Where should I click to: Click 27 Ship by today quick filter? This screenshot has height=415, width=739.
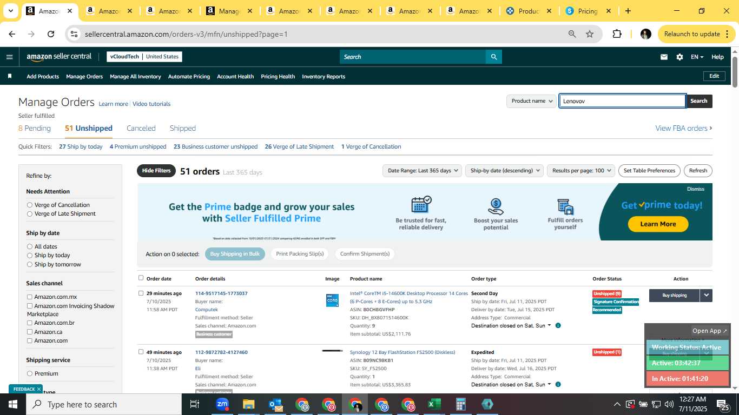81,147
